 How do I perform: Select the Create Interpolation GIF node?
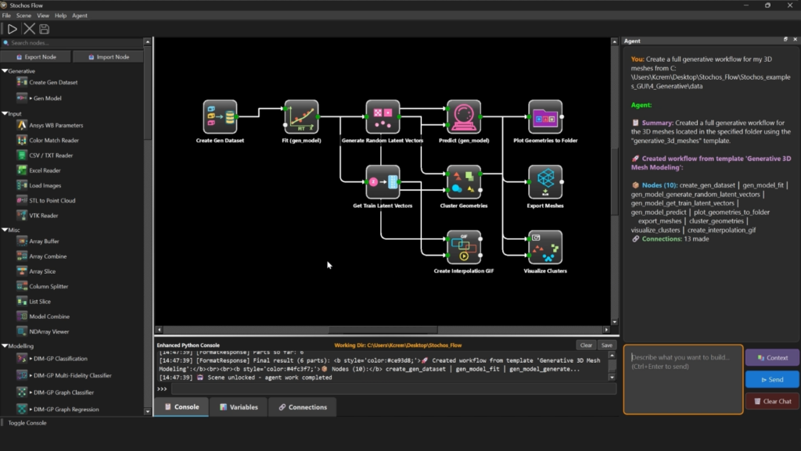[464, 247]
